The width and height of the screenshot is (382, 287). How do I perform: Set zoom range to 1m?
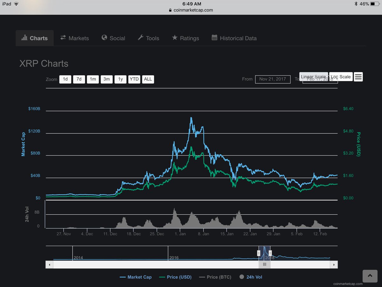93,79
